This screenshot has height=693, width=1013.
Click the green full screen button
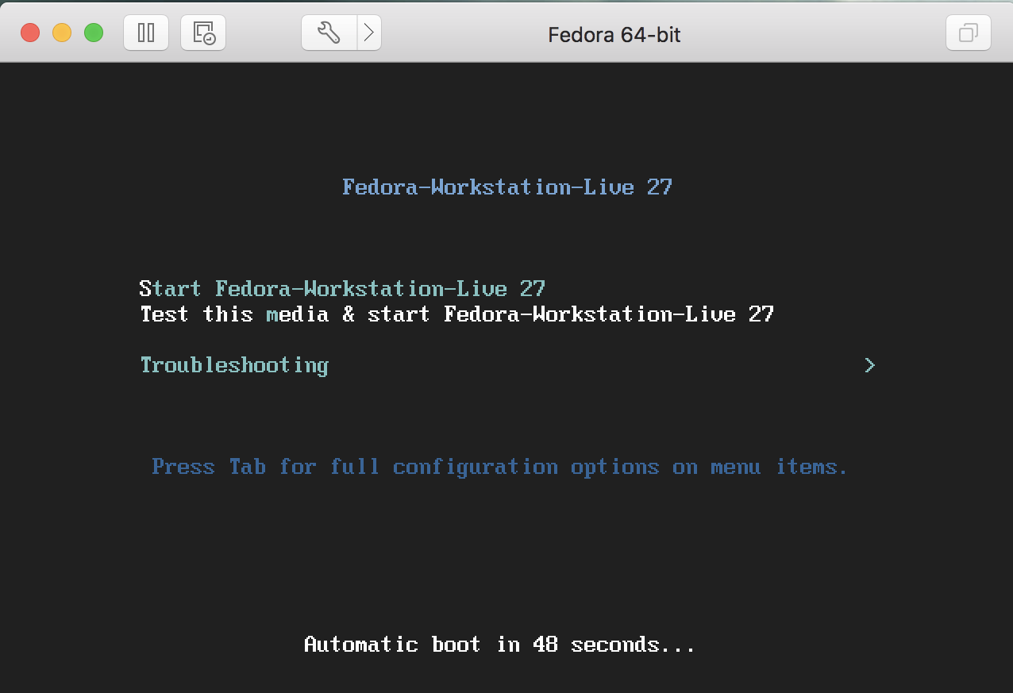tap(94, 33)
